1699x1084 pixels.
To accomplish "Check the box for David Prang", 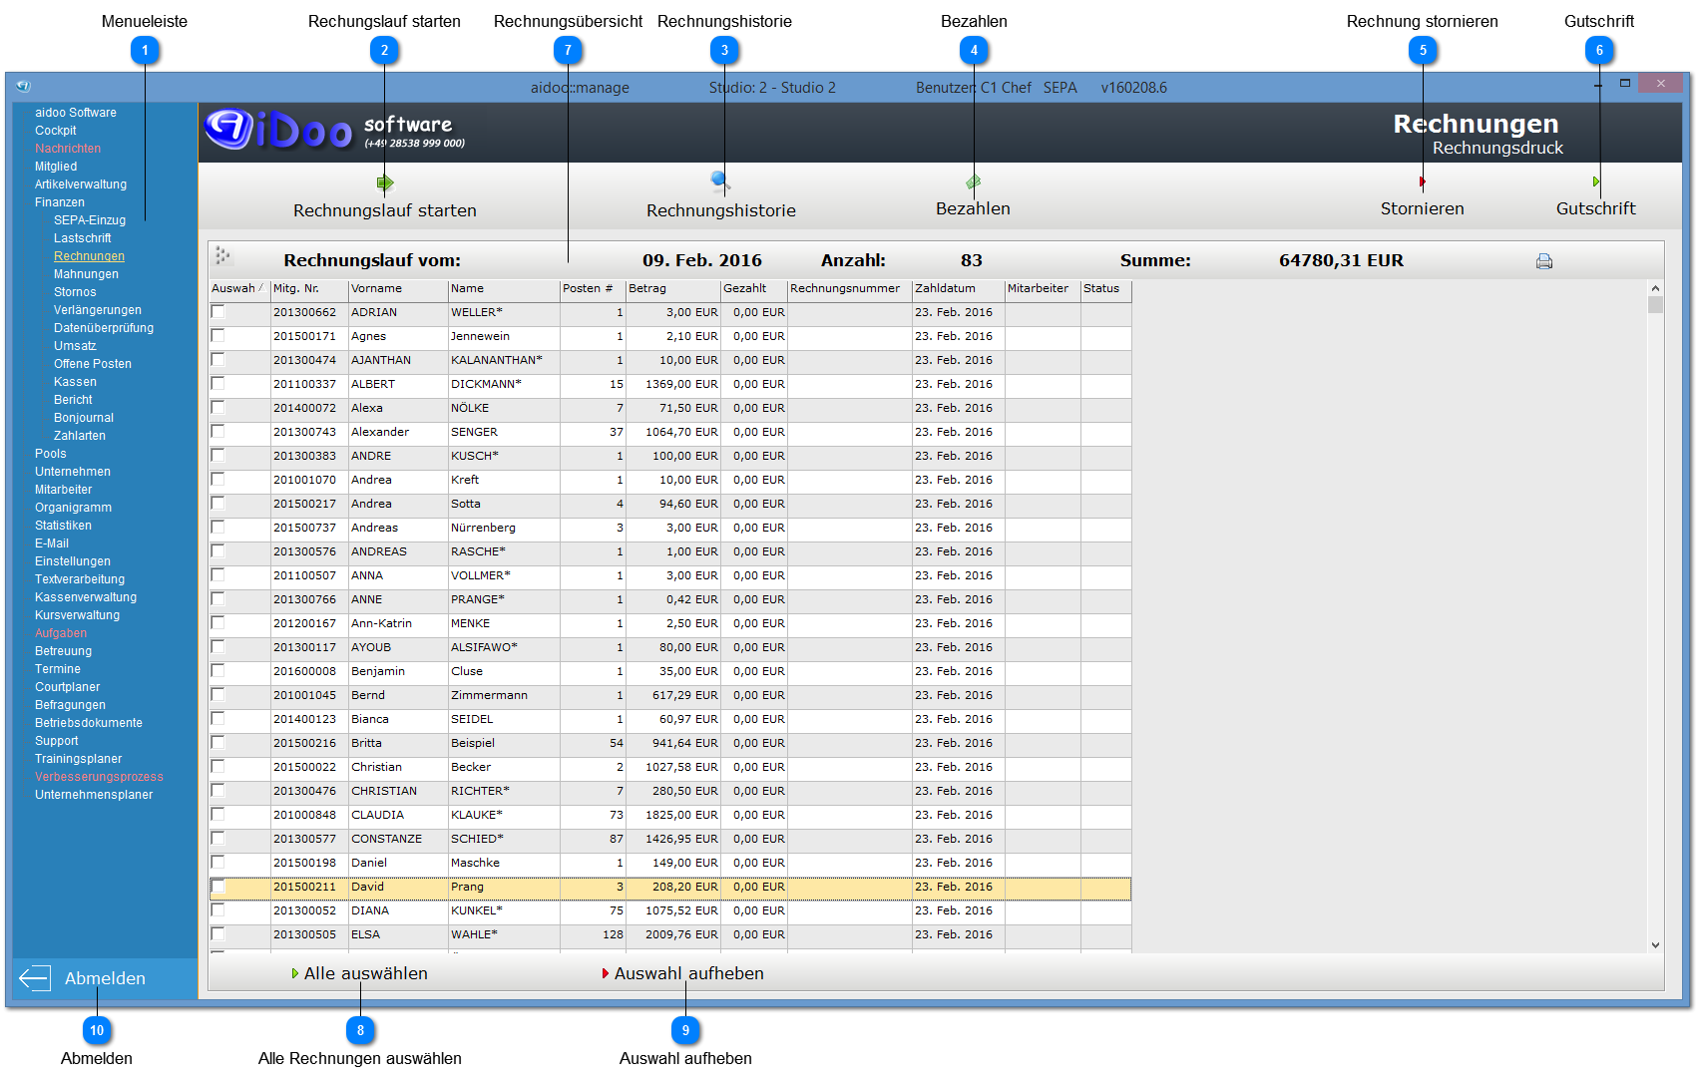I will (218, 887).
